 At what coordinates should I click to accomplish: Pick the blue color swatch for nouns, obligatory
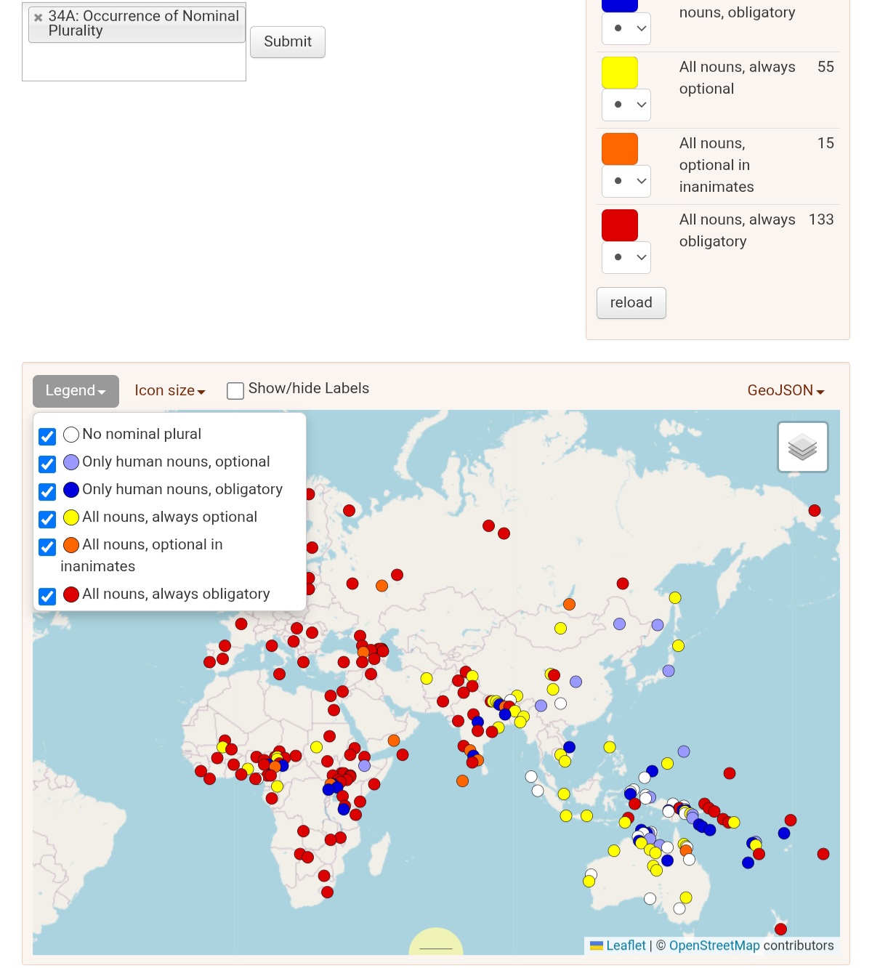click(620, 5)
